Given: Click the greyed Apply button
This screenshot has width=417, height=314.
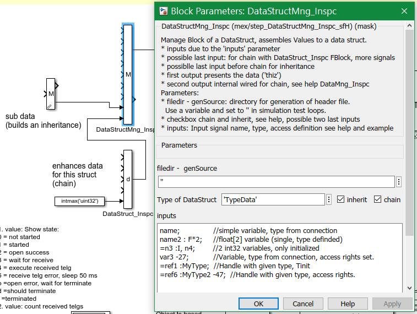Looking at the screenshot, I should 392,304.
